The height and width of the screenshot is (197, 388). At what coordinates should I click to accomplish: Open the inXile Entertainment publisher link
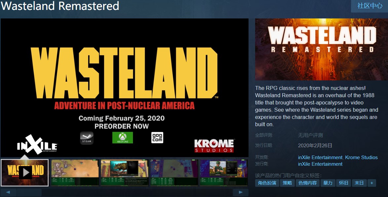pyautogui.click(x=320, y=164)
